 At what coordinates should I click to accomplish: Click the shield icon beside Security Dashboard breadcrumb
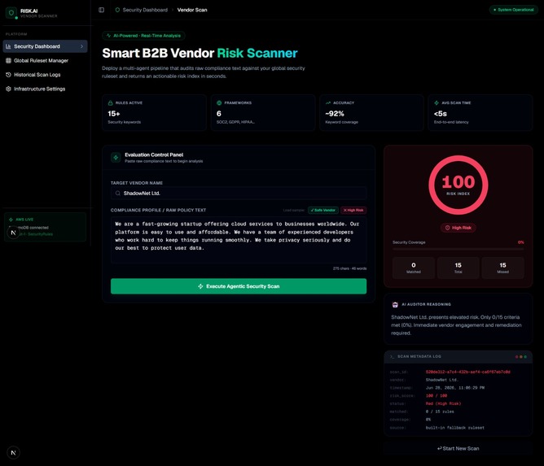[117, 10]
